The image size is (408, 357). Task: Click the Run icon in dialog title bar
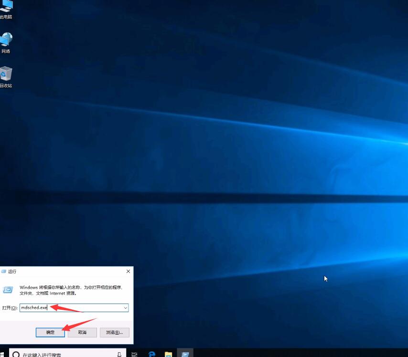pyautogui.click(x=4, y=272)
